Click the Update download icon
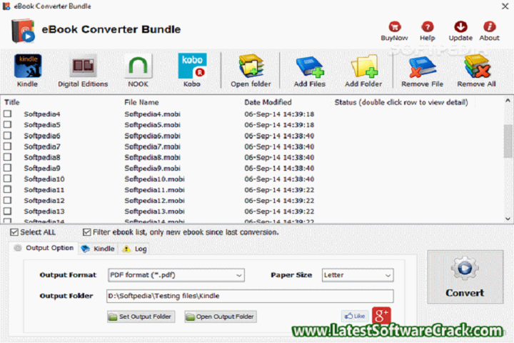The image size is (514, 343). coord(460,26)
